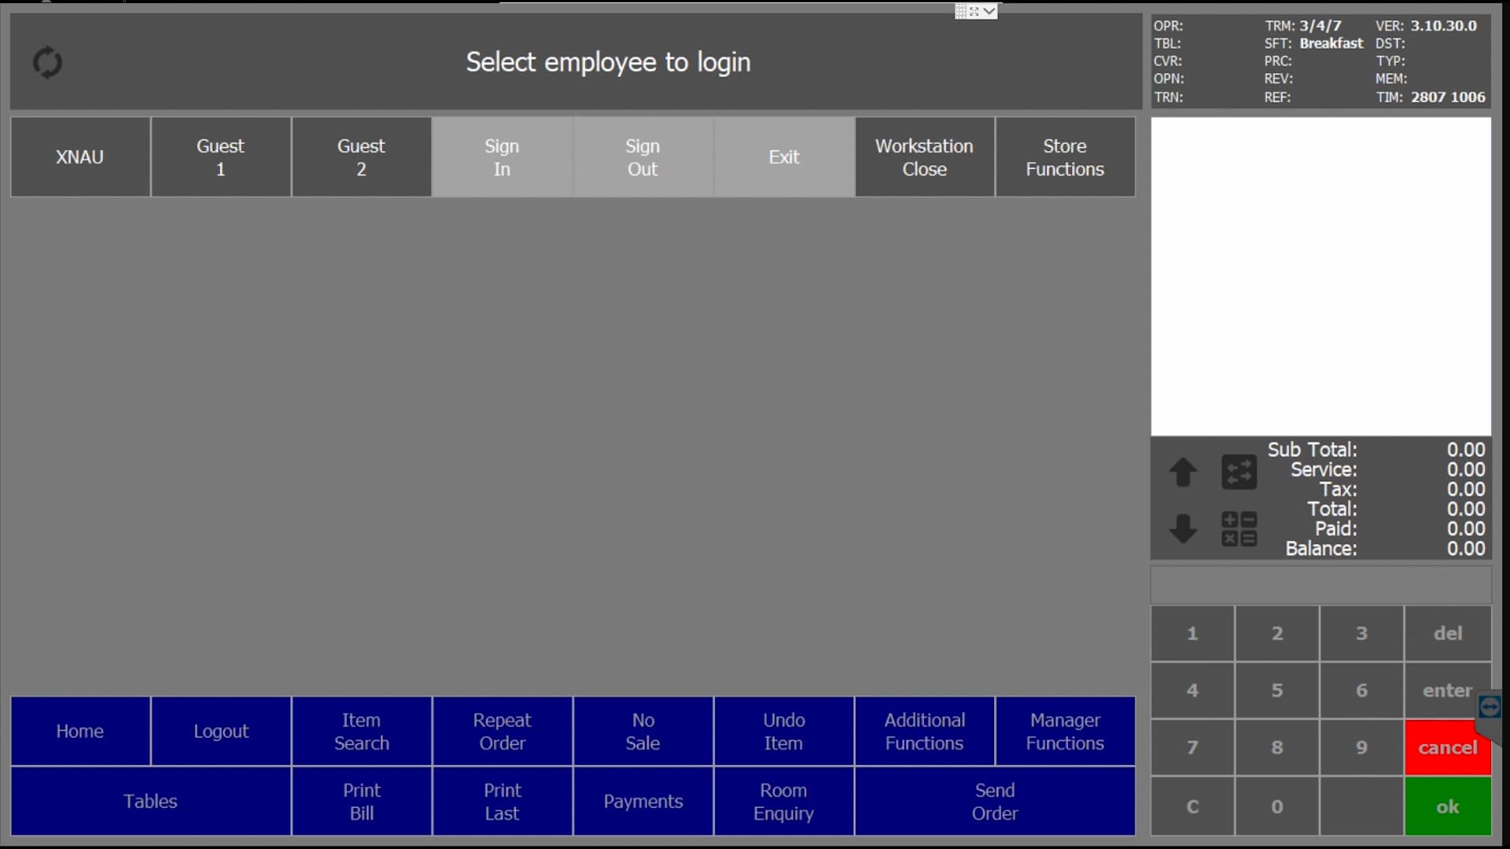Select the fullscreen icon on the floating toolbar
The height and width of the screenshot is (849, 1510).
pyautogui.click(x=975, y=11)
